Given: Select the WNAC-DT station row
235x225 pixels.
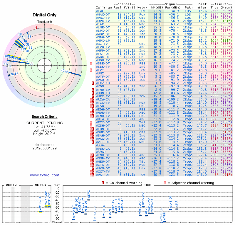Looking at the screenshot, I should (x=164, y=14).
